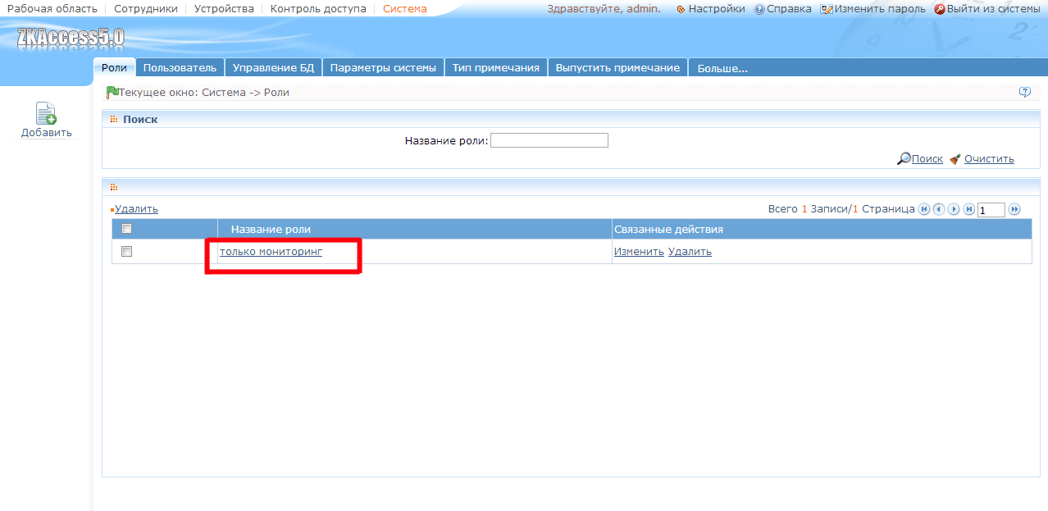
Task: Toggle the select-all checkbox in table header
Action: tap(126, 229)
